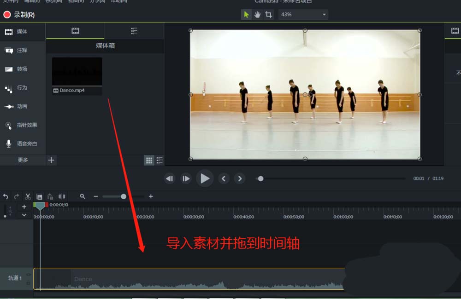
Task: Click the canvas top-left resize handle
Action: pyautogui.click(x=190, y=30)
